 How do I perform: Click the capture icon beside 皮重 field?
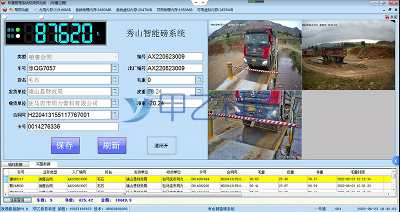click(x=199, y=91)
